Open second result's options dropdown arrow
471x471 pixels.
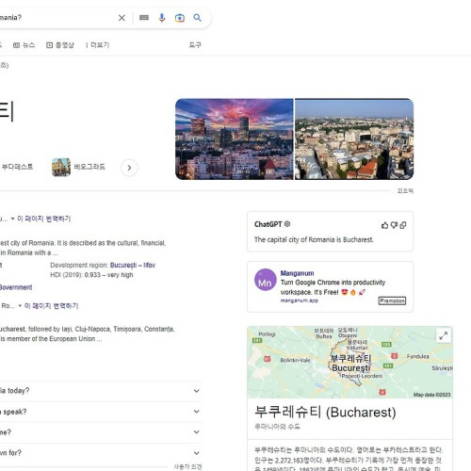click(x=20, y=306)
